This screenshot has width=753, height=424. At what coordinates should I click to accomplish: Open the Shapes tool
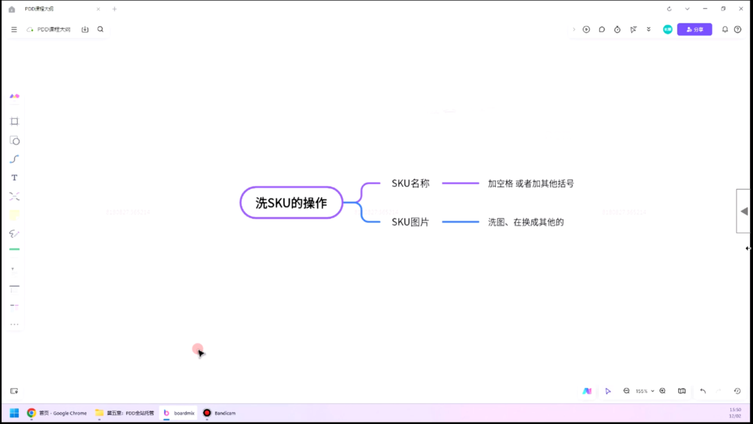point(14,140)
